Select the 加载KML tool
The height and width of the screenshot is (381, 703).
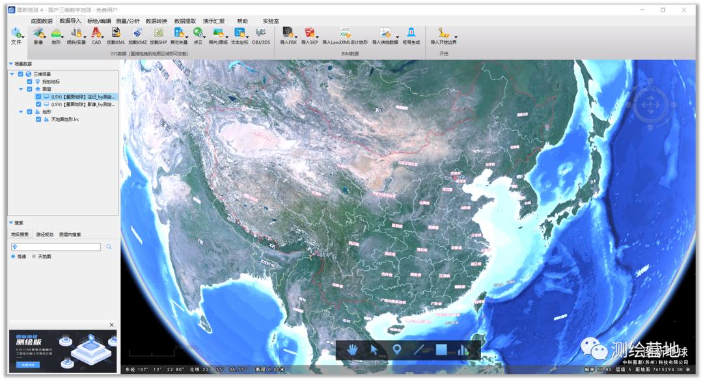tap(116, 35)
